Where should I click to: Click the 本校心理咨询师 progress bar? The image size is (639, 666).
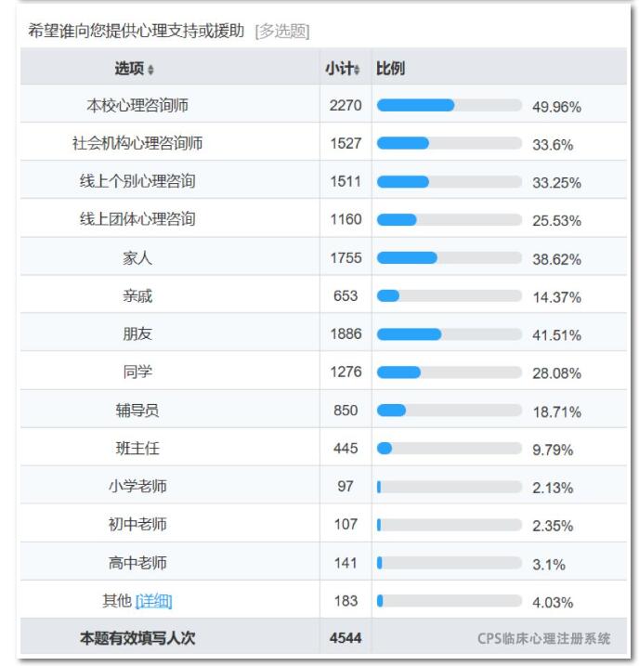coord(450,105)
